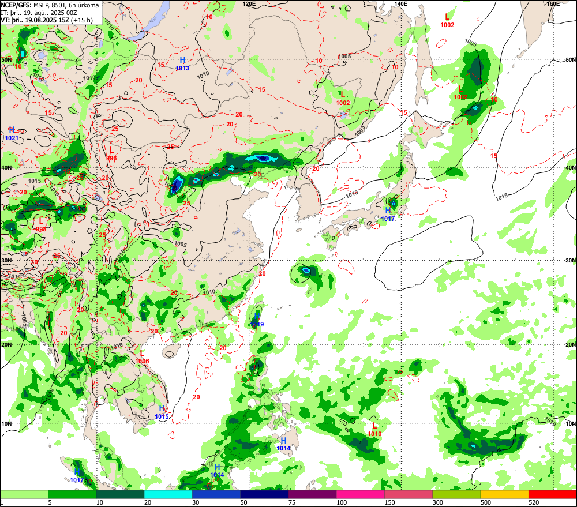Click the light green 1–5 legend swatch

click(24, 494)
